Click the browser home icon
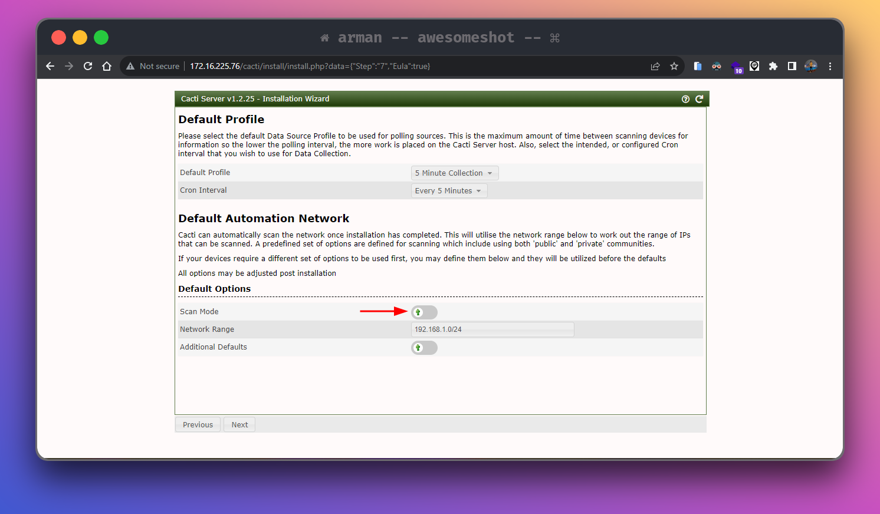 [x=107, y=66]
